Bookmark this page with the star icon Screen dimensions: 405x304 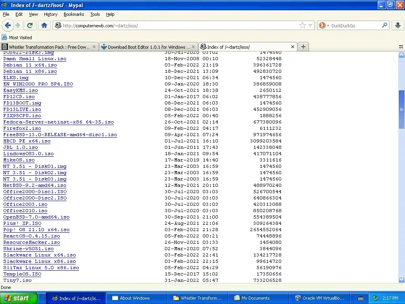pos(302,25)
